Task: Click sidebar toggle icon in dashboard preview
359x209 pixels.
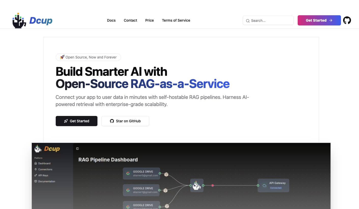Action: (78, 148)
